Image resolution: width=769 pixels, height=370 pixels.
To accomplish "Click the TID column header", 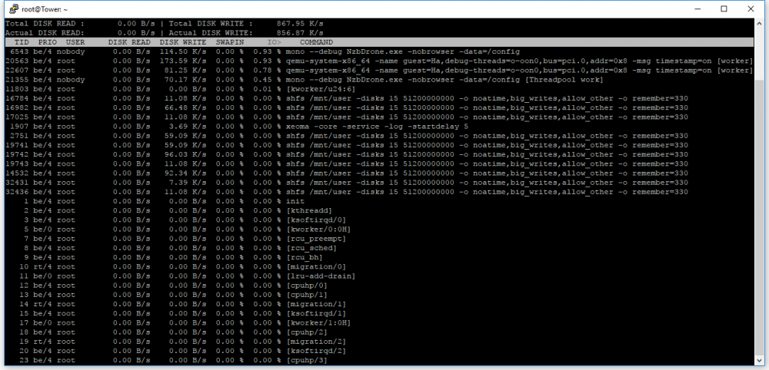I will (22, 42).
